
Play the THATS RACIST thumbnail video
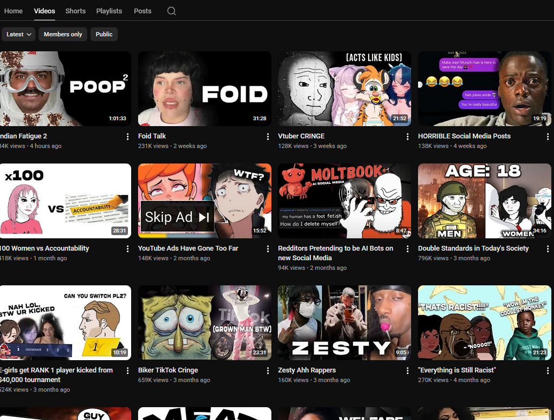pos(484,323)
